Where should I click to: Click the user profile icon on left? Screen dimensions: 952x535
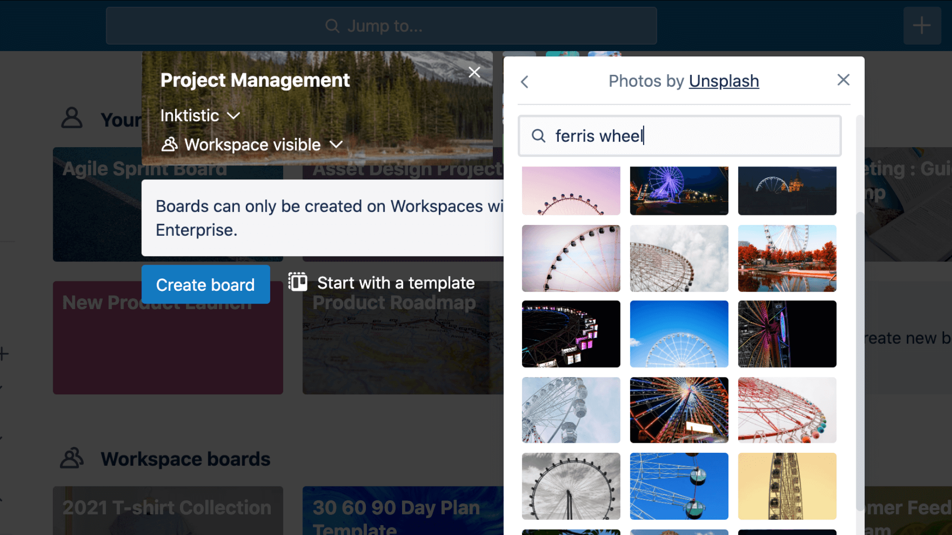(72, 117)
